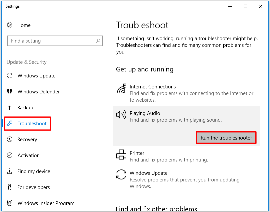Click the Printer icon

coord(121,155)
